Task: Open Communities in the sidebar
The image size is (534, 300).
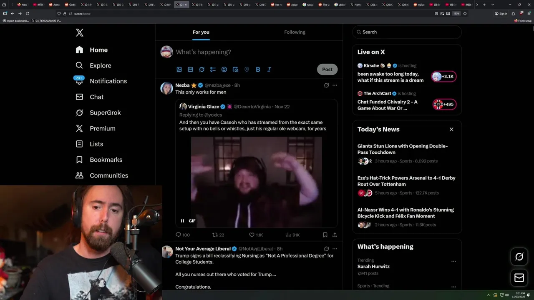Action: click(102, 175)
